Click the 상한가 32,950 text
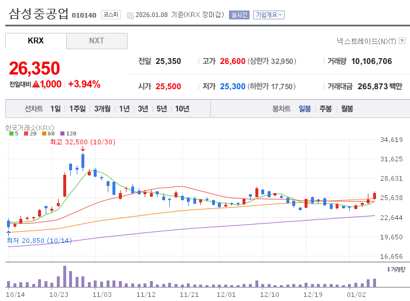This screenshot has height=301, width=410. pos(272,61)
